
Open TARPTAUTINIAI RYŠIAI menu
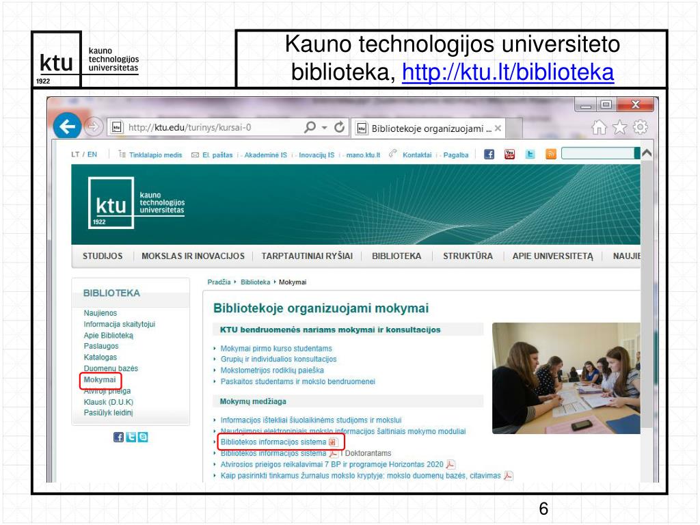pyautogui.click(x=307, y=256)
